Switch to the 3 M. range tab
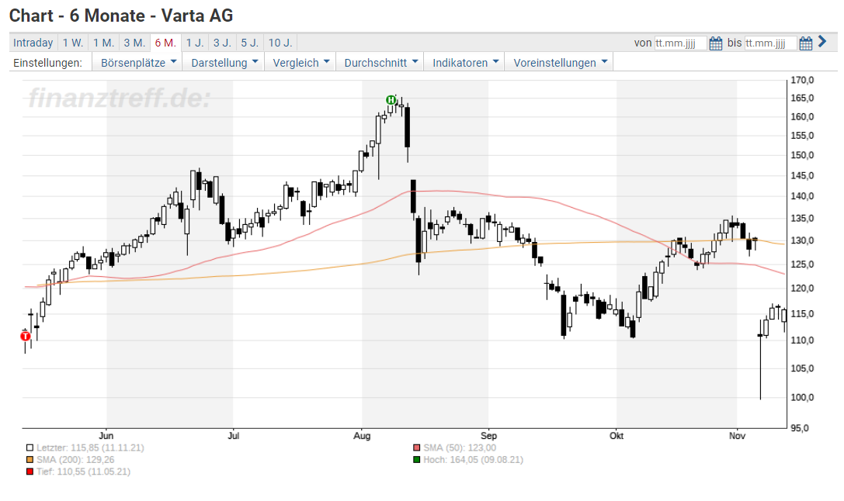The height and width of the screenshot is (501, 844). 134,43
